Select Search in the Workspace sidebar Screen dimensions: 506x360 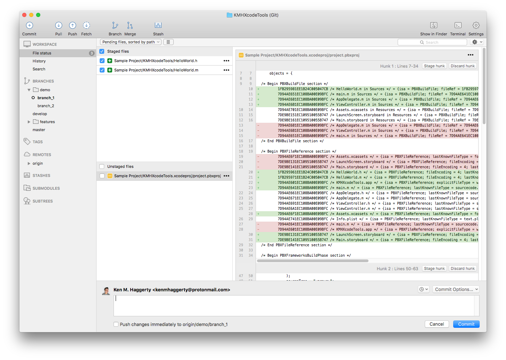click(x=39, y=69)
